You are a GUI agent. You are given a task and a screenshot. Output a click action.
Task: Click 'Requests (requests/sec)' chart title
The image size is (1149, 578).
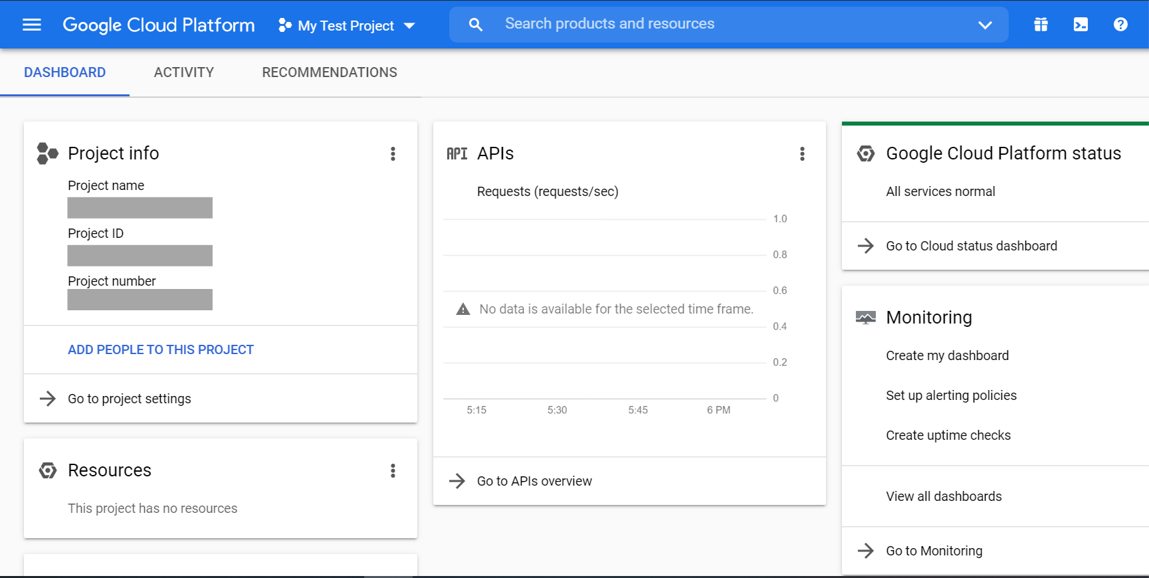tap(548, 191)
